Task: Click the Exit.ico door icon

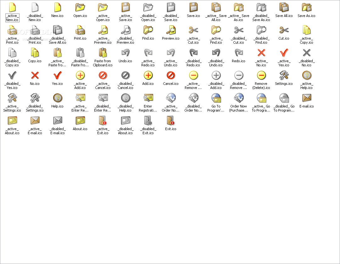Action: pos(171,120)
